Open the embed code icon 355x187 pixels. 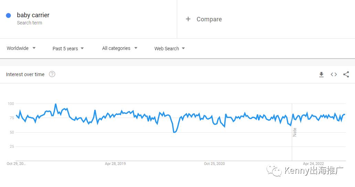tap(334, 74)
